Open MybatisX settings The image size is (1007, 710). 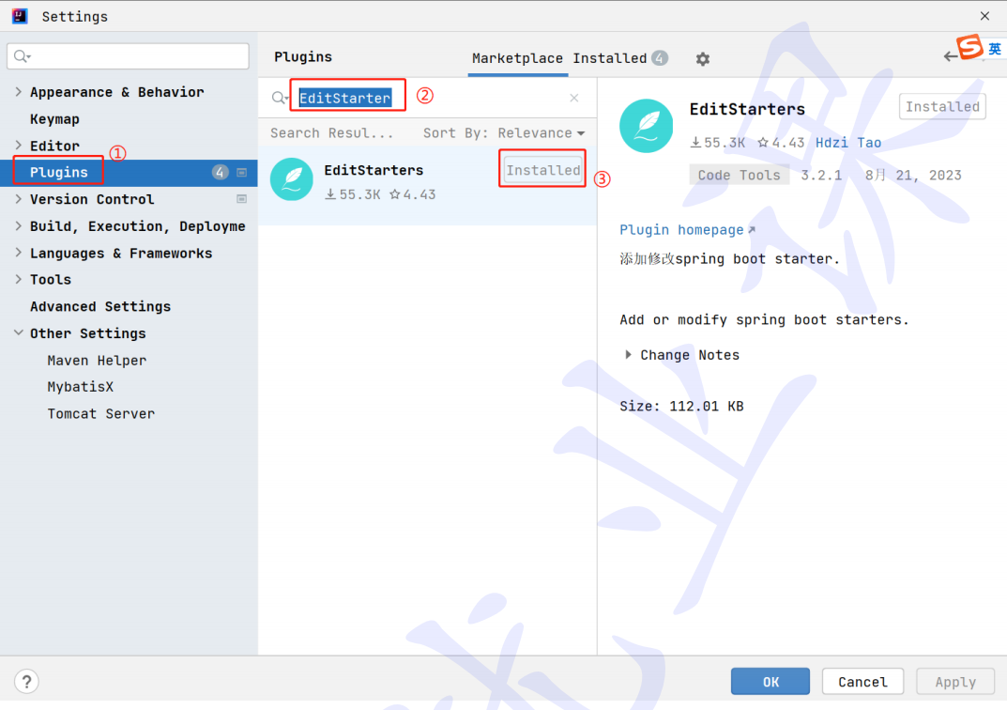click(x=81, y=387)
